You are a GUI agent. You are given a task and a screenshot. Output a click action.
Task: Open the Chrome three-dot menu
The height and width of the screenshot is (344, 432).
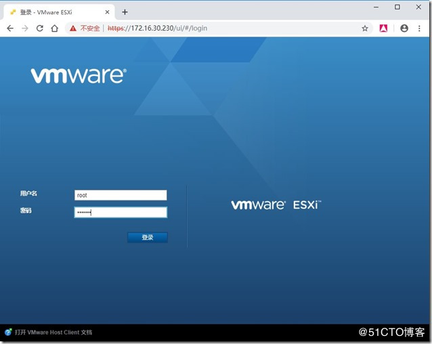tap(419, 28)
